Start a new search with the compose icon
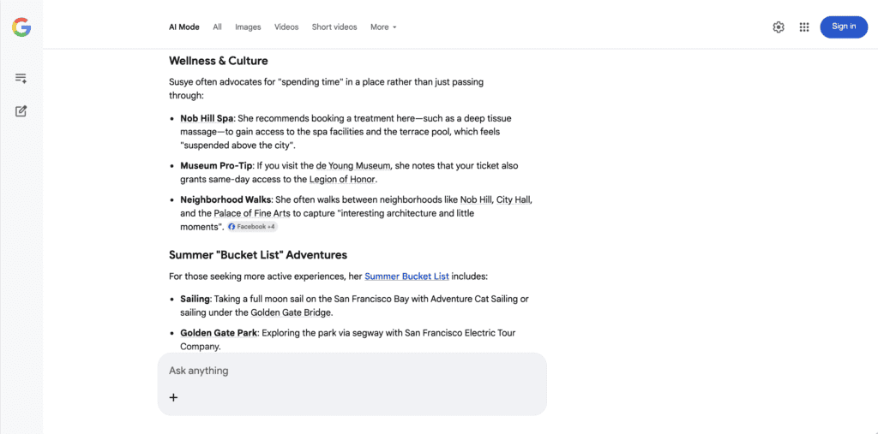The width and height of the screenshot is (878, 434). [21, 110]
